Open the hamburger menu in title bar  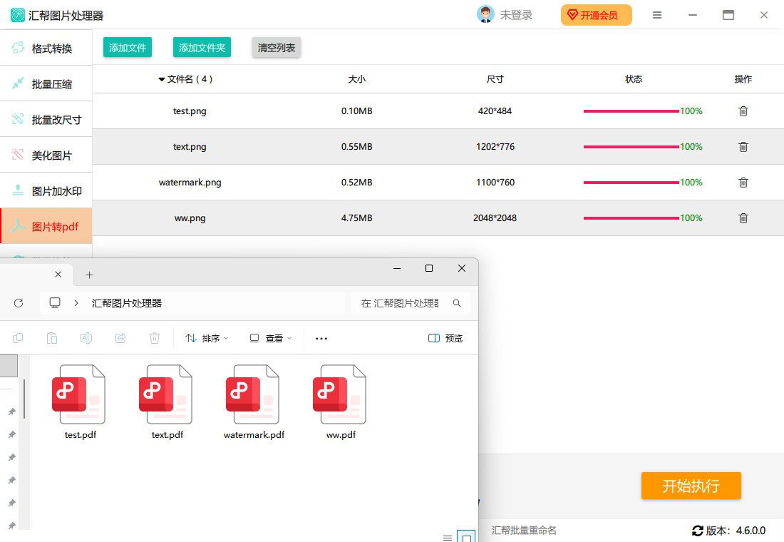[657, 15]
